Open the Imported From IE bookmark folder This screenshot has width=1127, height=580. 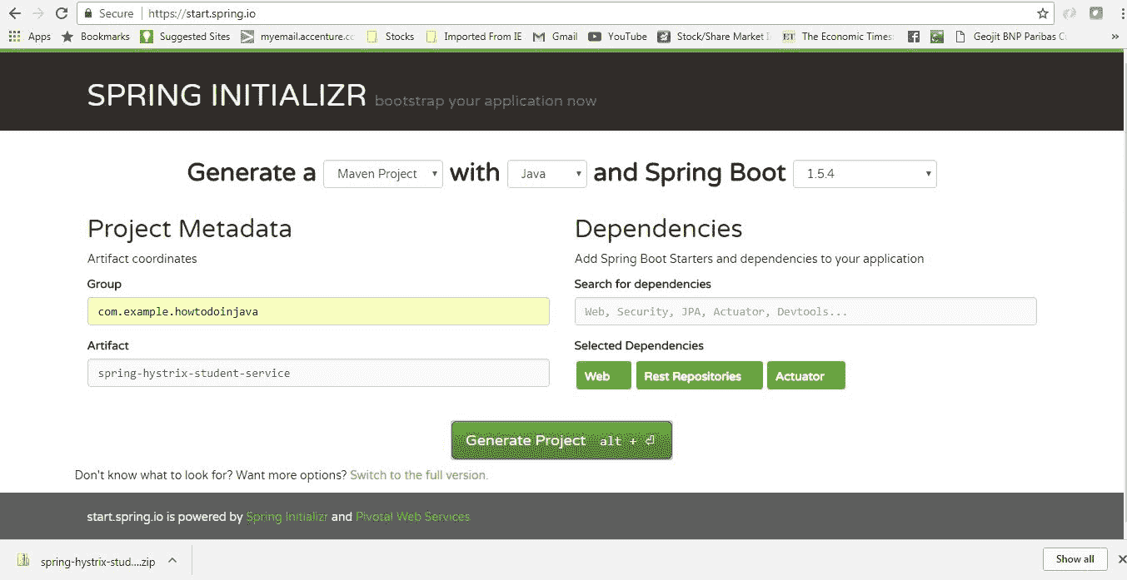point(473,37)
